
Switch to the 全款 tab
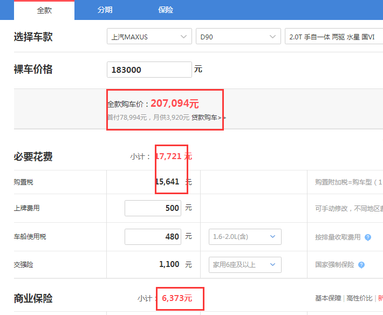(x=44, y=10)
